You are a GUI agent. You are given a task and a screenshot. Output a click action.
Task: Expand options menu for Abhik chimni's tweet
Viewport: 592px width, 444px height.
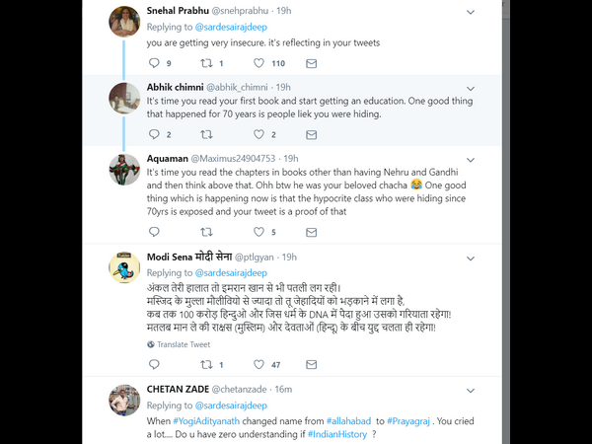tap(471, 89)
